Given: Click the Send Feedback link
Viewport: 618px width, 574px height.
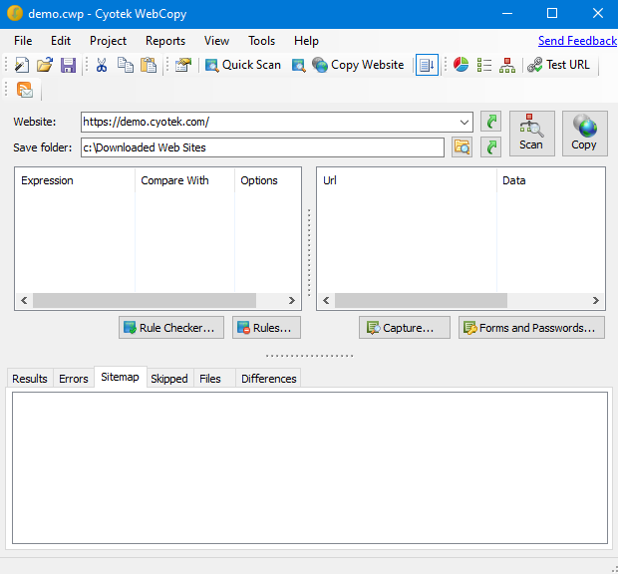Looking at the screenshot, I should 577,41.
